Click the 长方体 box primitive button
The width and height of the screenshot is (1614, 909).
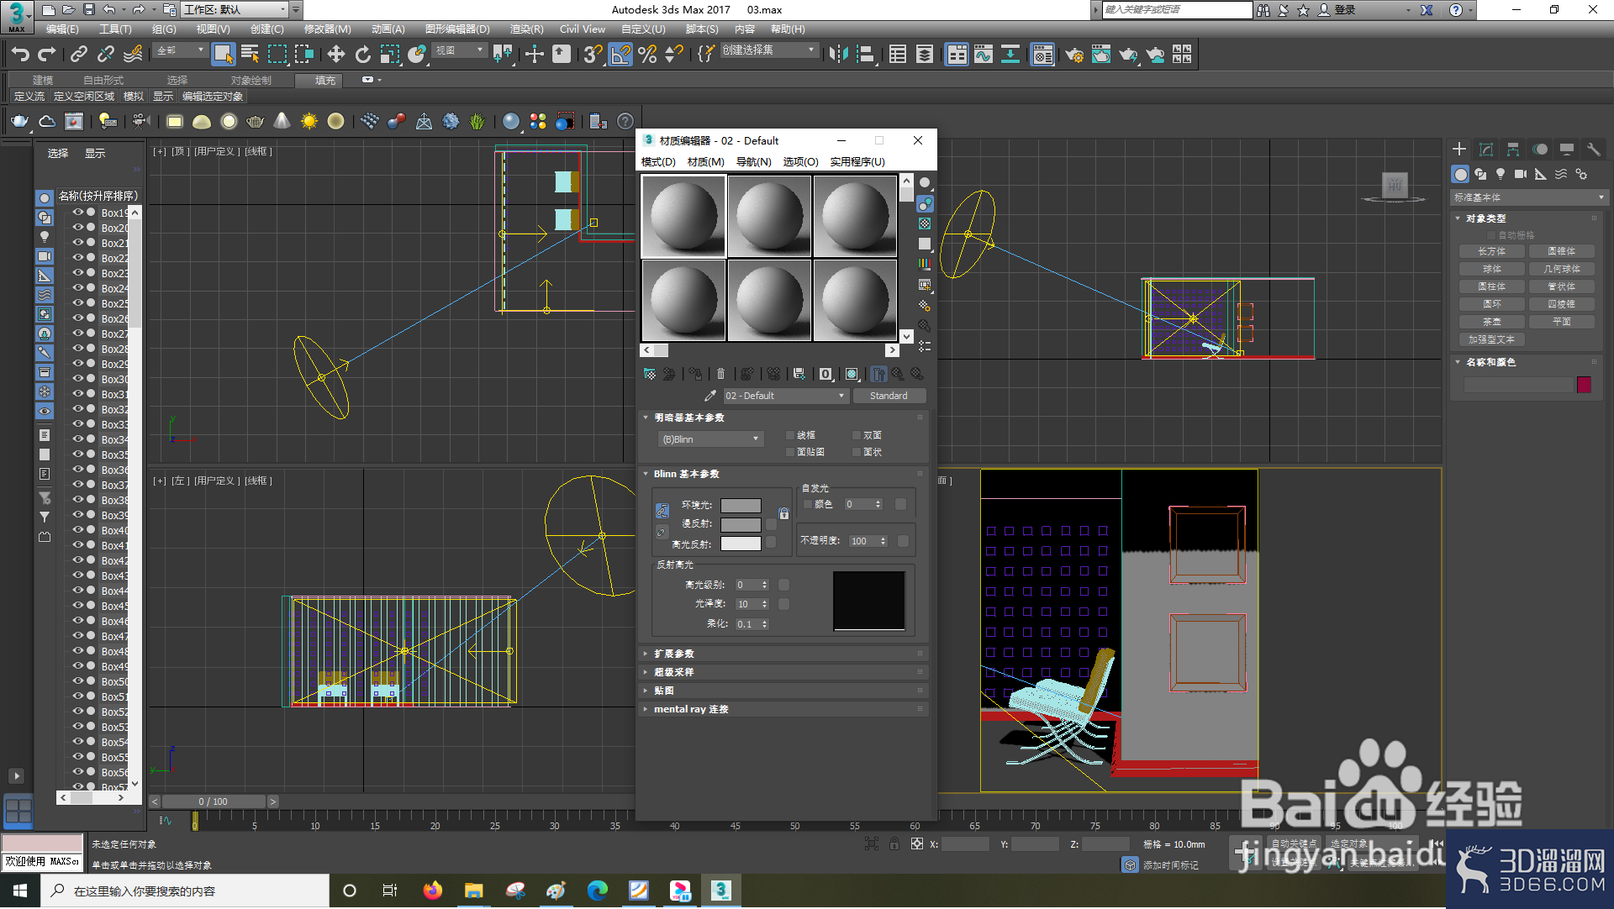(1491, 251)
